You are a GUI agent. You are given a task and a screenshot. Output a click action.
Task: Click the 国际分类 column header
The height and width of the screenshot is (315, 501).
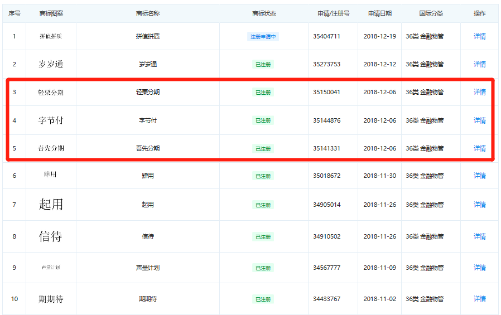coord(431,13)
